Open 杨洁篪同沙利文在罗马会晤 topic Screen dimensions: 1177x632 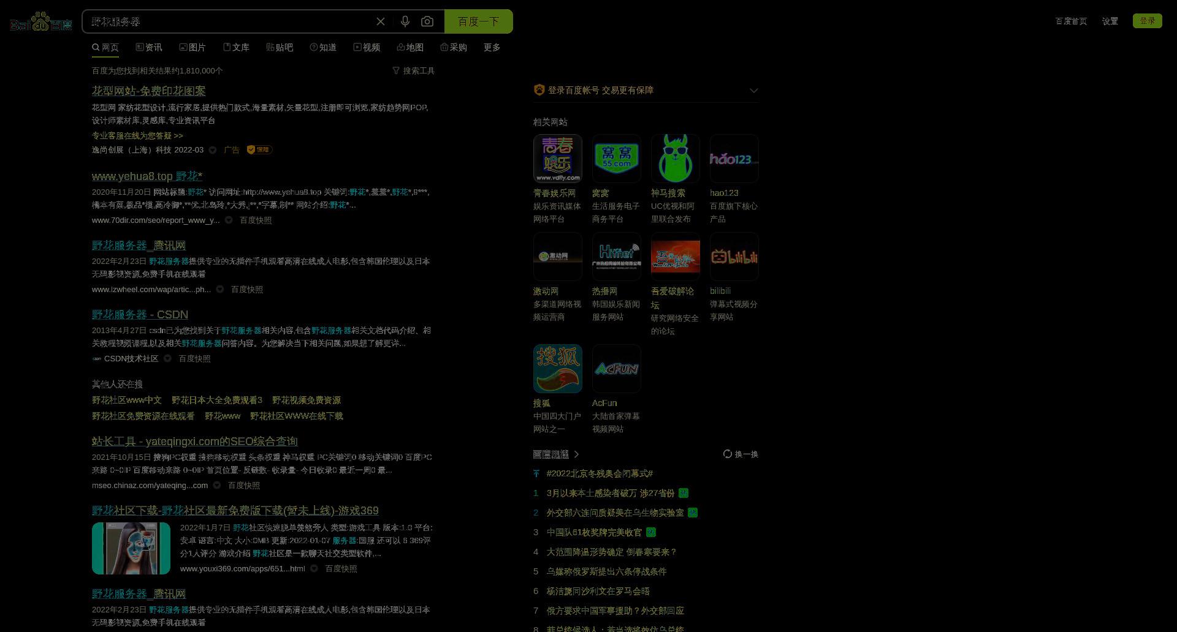(x=598, y=591)
